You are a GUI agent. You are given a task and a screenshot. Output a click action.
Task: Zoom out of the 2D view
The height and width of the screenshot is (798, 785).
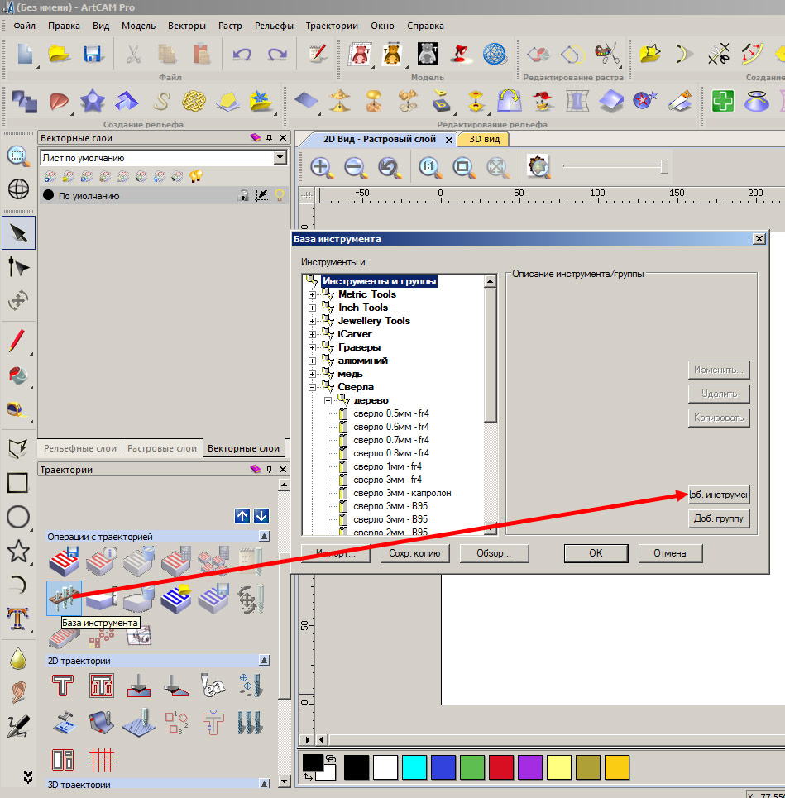coord(356,167)
